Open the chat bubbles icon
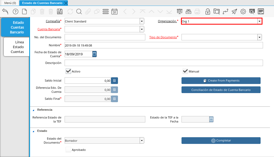Viewport: 274px width, 157px height. click(x=97, y=12)
